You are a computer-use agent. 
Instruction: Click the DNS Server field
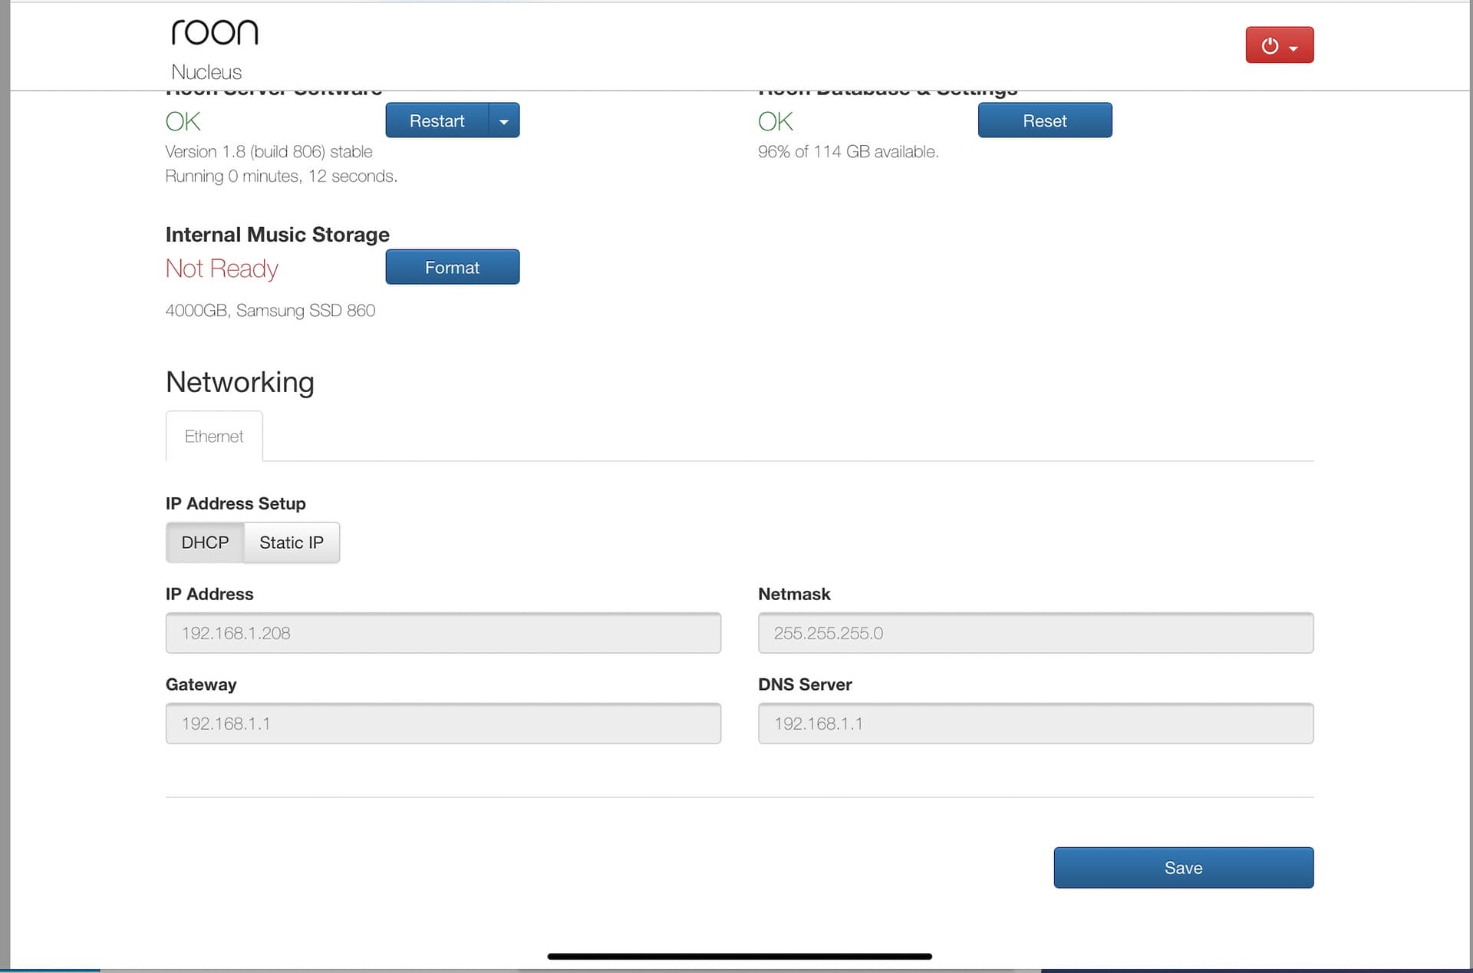1035,724
